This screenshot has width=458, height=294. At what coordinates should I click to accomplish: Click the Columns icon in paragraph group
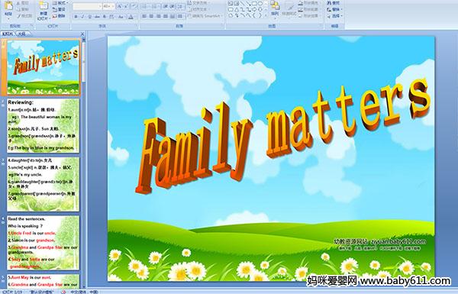click(180, 16)
